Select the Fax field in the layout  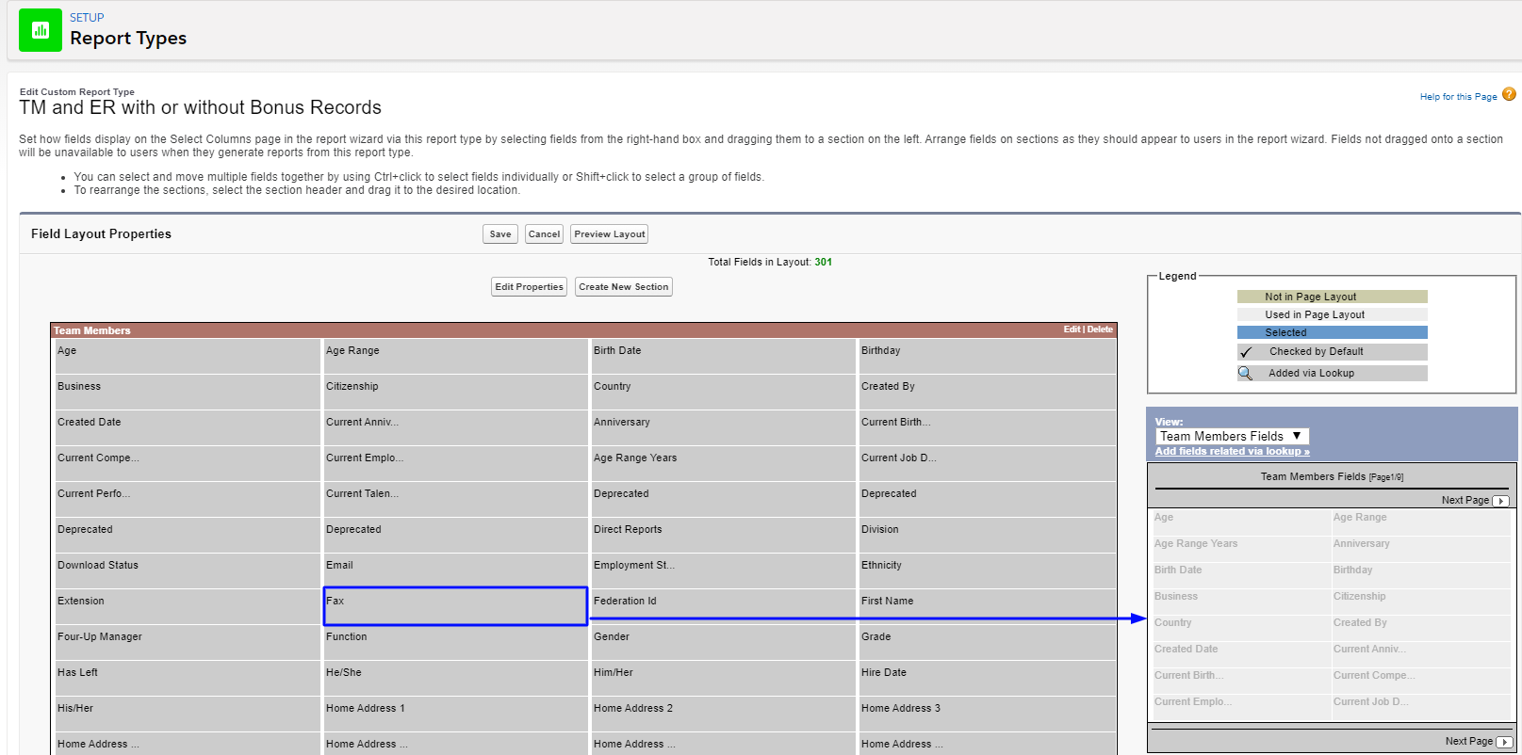coord(455,606)
